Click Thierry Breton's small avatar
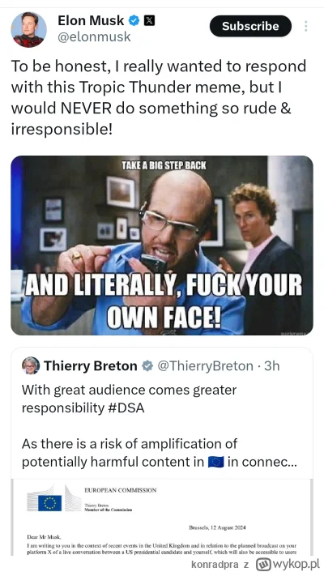Viewport: 324px width, 572px height. click(x=31, y=365)
